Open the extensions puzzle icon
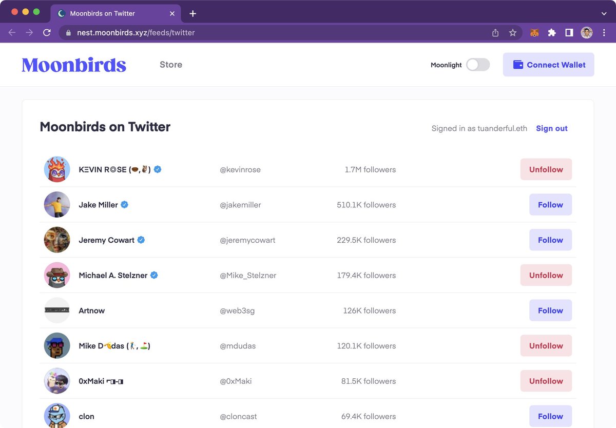 [x=552, y=33]
